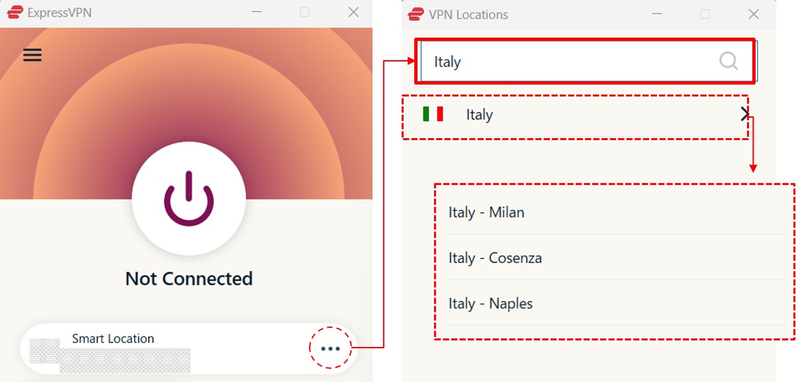This screenshot has width=796, height=382.
Task: Expand the Italy location entry
Action: 744,114
